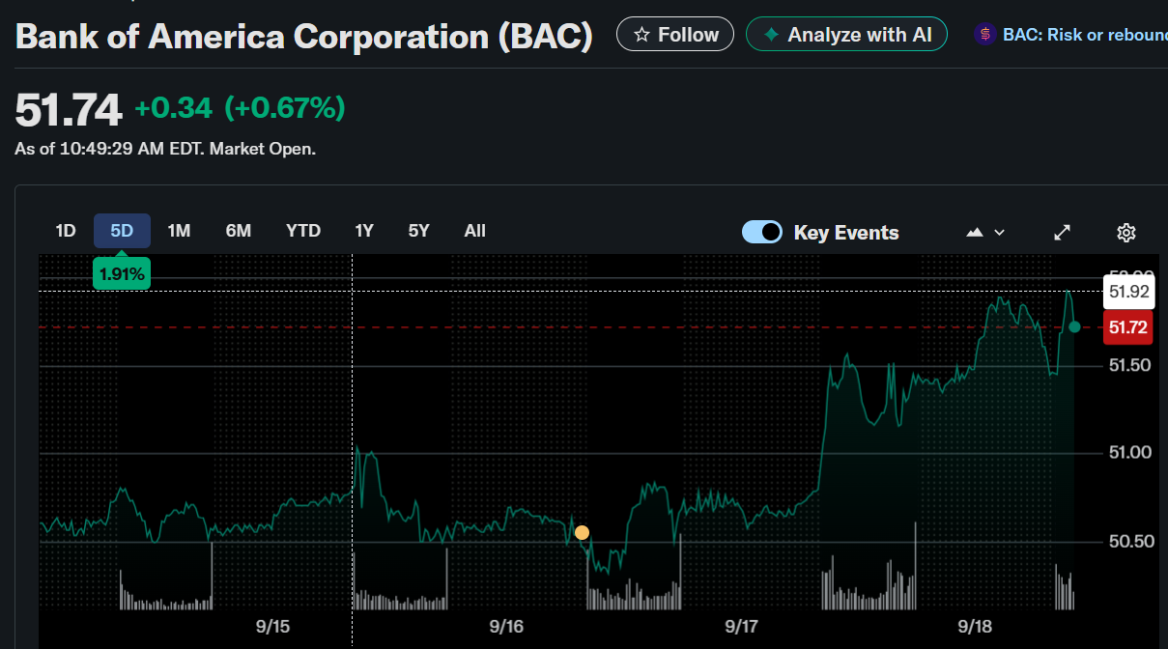Screen dimensions: 1168x649
Task: Switch to the 1M range
Action: click(x=179, y=231)
